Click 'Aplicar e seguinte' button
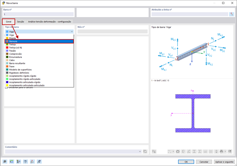The image size is (237, 166). [x=224, y=162]
